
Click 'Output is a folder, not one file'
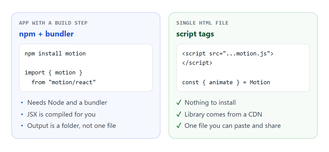point(71,126)
